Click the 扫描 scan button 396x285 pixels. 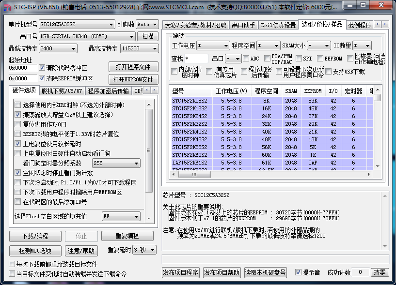point(148,36)
